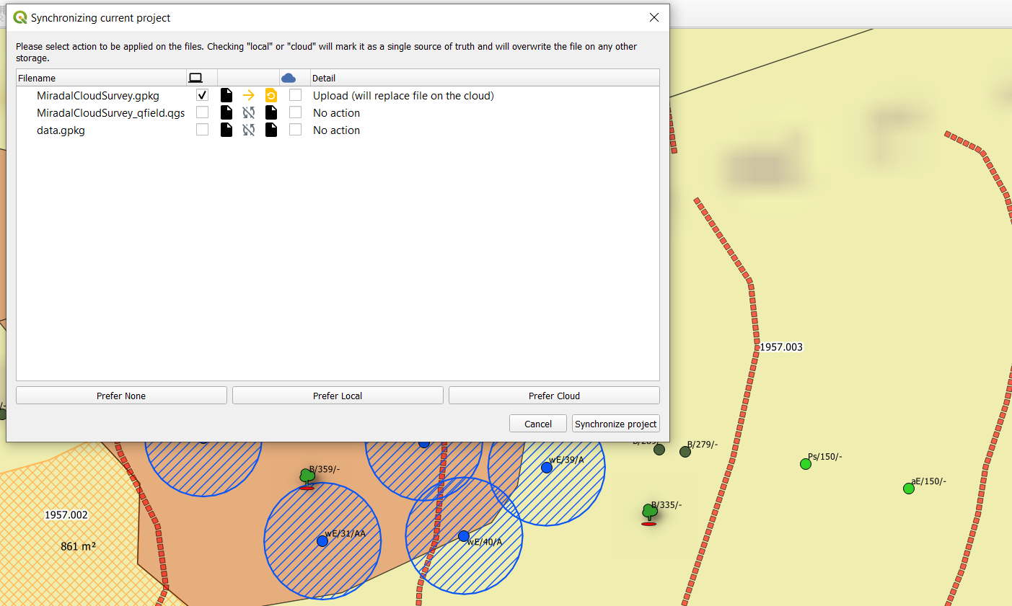Click the blue point labeled wE/31/AA on map
Image resolution: width=1012 pixels, height=606 pixels.
[322, 540]
